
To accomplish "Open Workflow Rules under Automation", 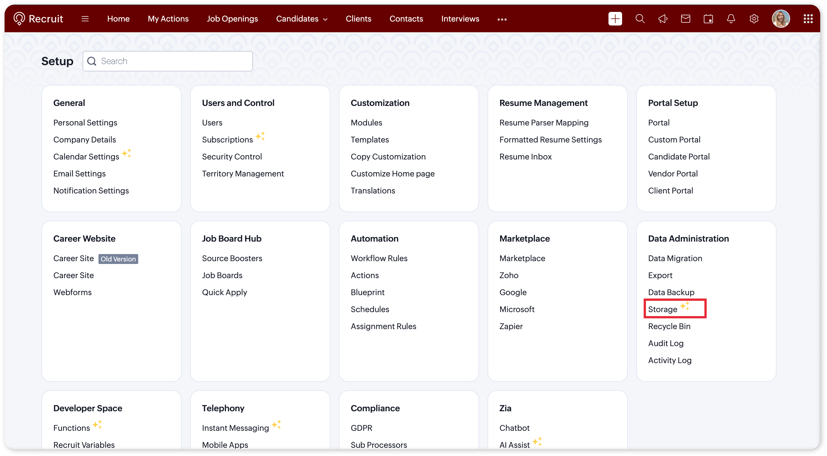I will 379,258.
